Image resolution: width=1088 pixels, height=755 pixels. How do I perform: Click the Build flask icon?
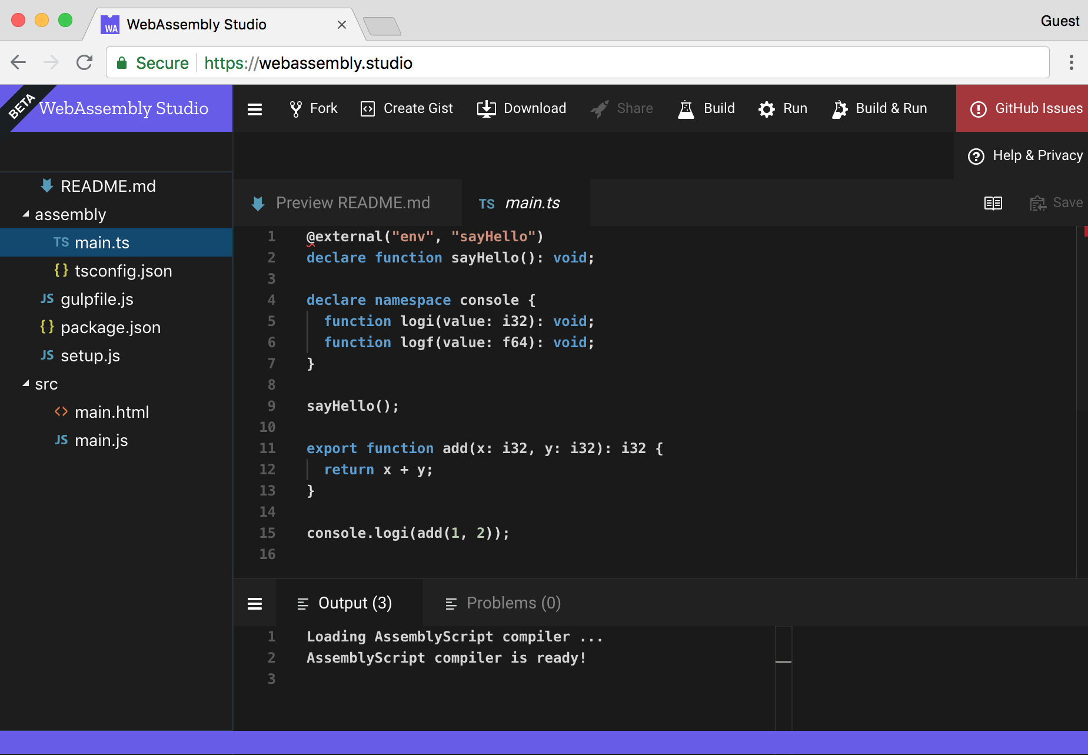[x=686, y=109]
